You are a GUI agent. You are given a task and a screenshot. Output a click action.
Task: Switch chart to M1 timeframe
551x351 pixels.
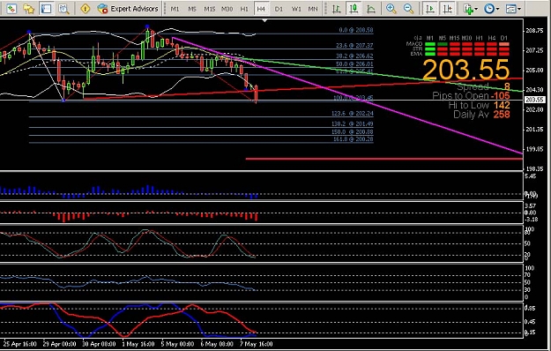(175, 9)
